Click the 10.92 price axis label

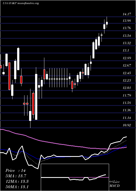[x=127, y=125]
